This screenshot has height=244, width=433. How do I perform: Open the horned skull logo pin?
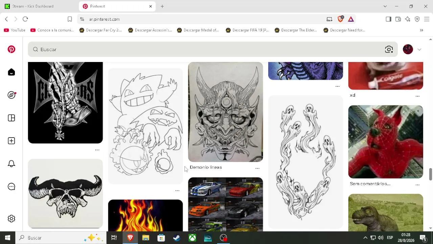coord(65,194)
